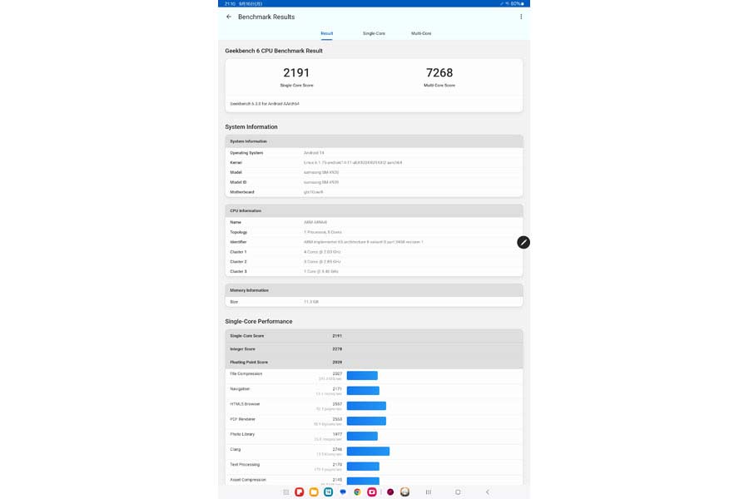Open the blue Messages chat app
749x499 pixels.
(343, 492)
